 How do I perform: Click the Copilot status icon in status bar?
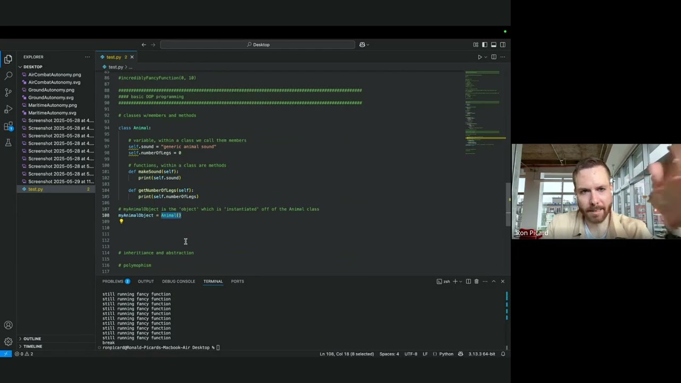pyautogui.click(x=461, y=354)
